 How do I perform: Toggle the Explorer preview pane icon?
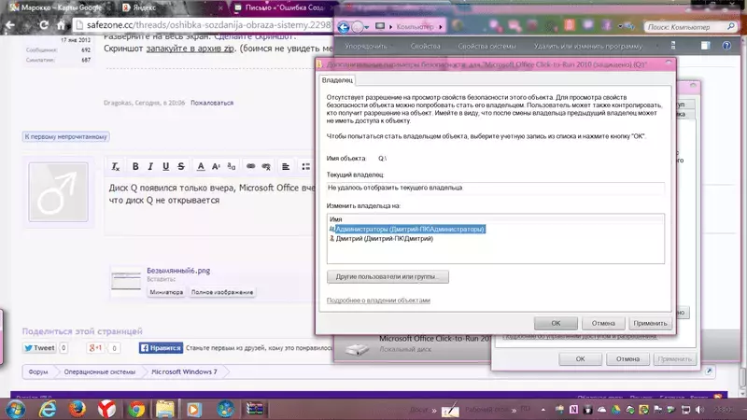coord(706,46)
